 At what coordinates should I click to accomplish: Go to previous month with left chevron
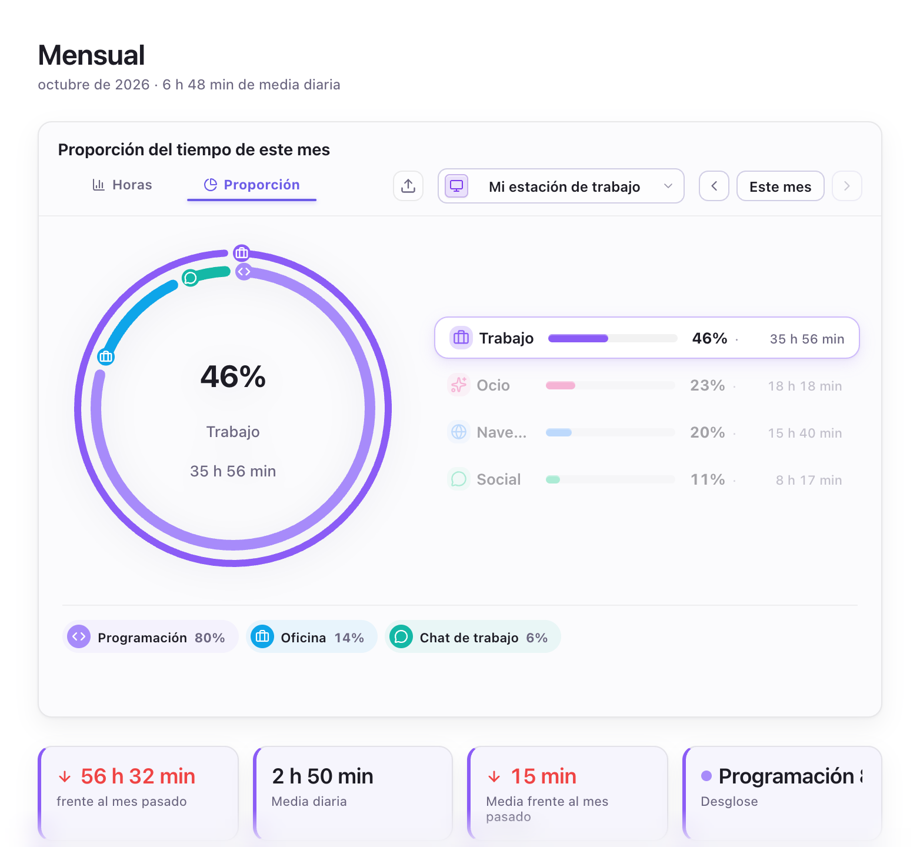click(714, 186)
